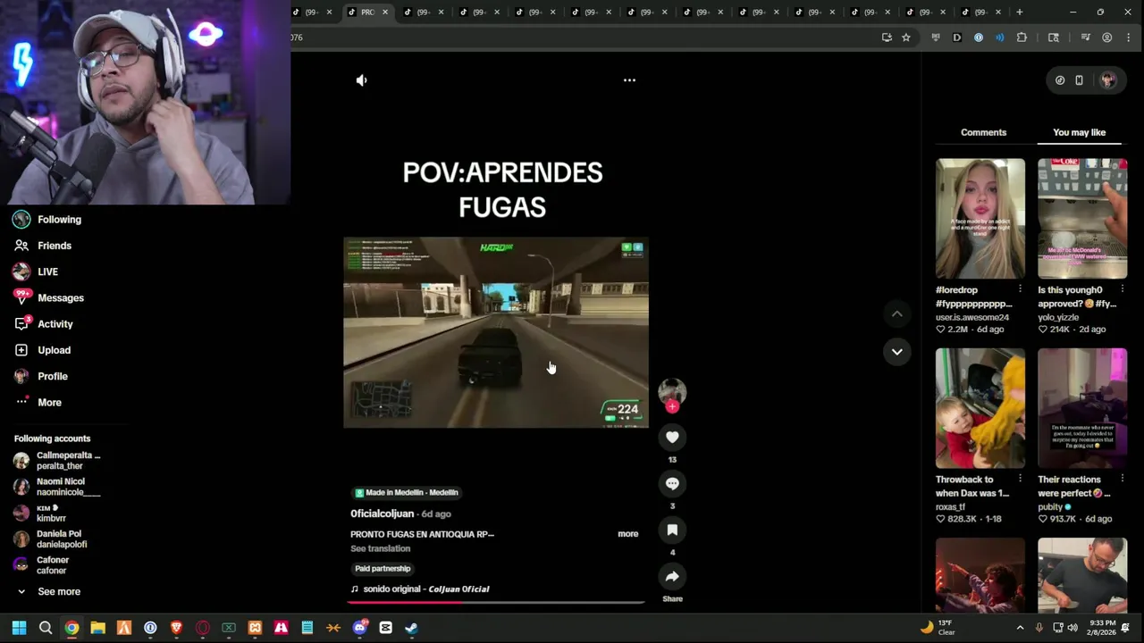Open options for 'Throwback to when Dax' video
The height and width of the screenshot is (643, 1144).
1020,479
